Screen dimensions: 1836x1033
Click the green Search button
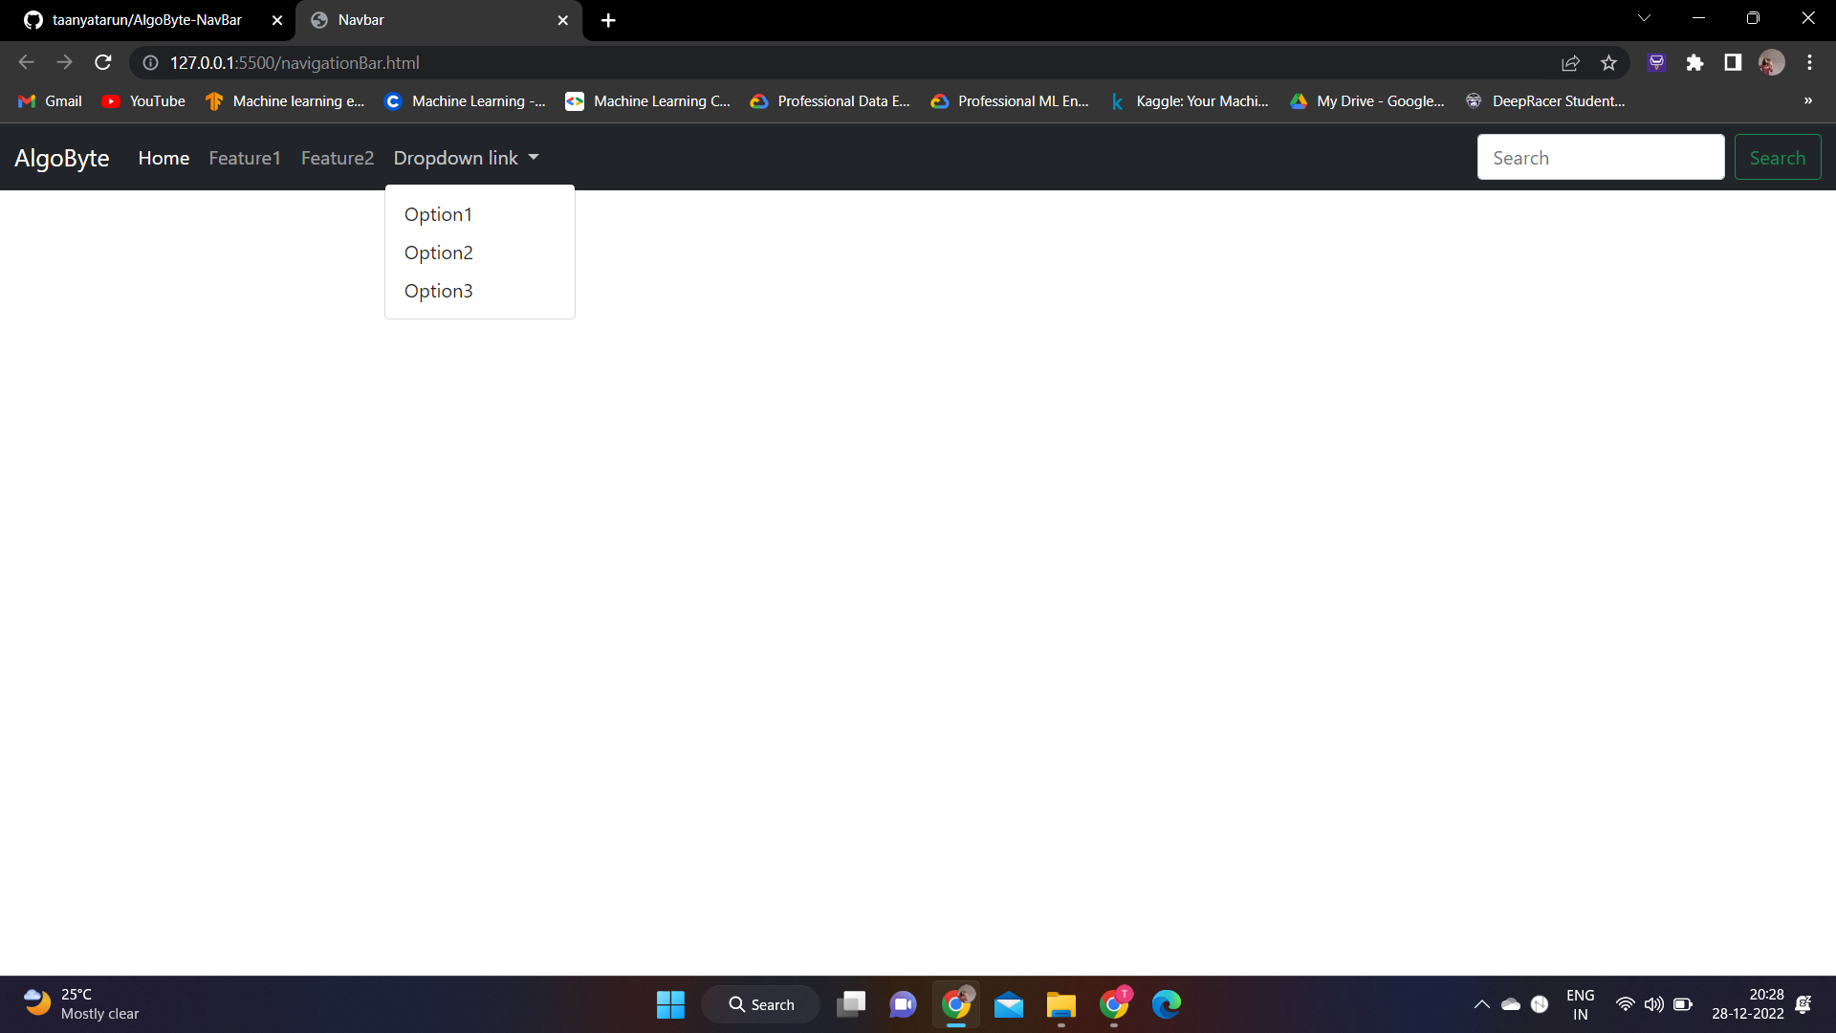click(x=1777, y=158)
